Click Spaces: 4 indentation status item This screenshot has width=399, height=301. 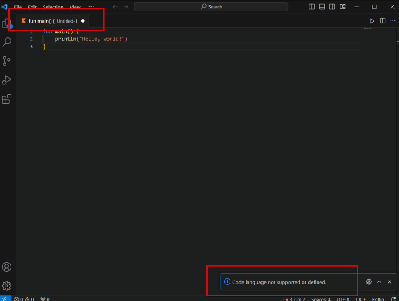(320, 299)
